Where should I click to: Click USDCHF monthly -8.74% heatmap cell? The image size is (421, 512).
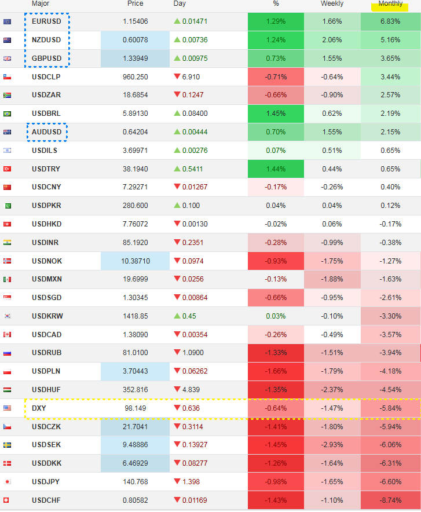point(390,500)
